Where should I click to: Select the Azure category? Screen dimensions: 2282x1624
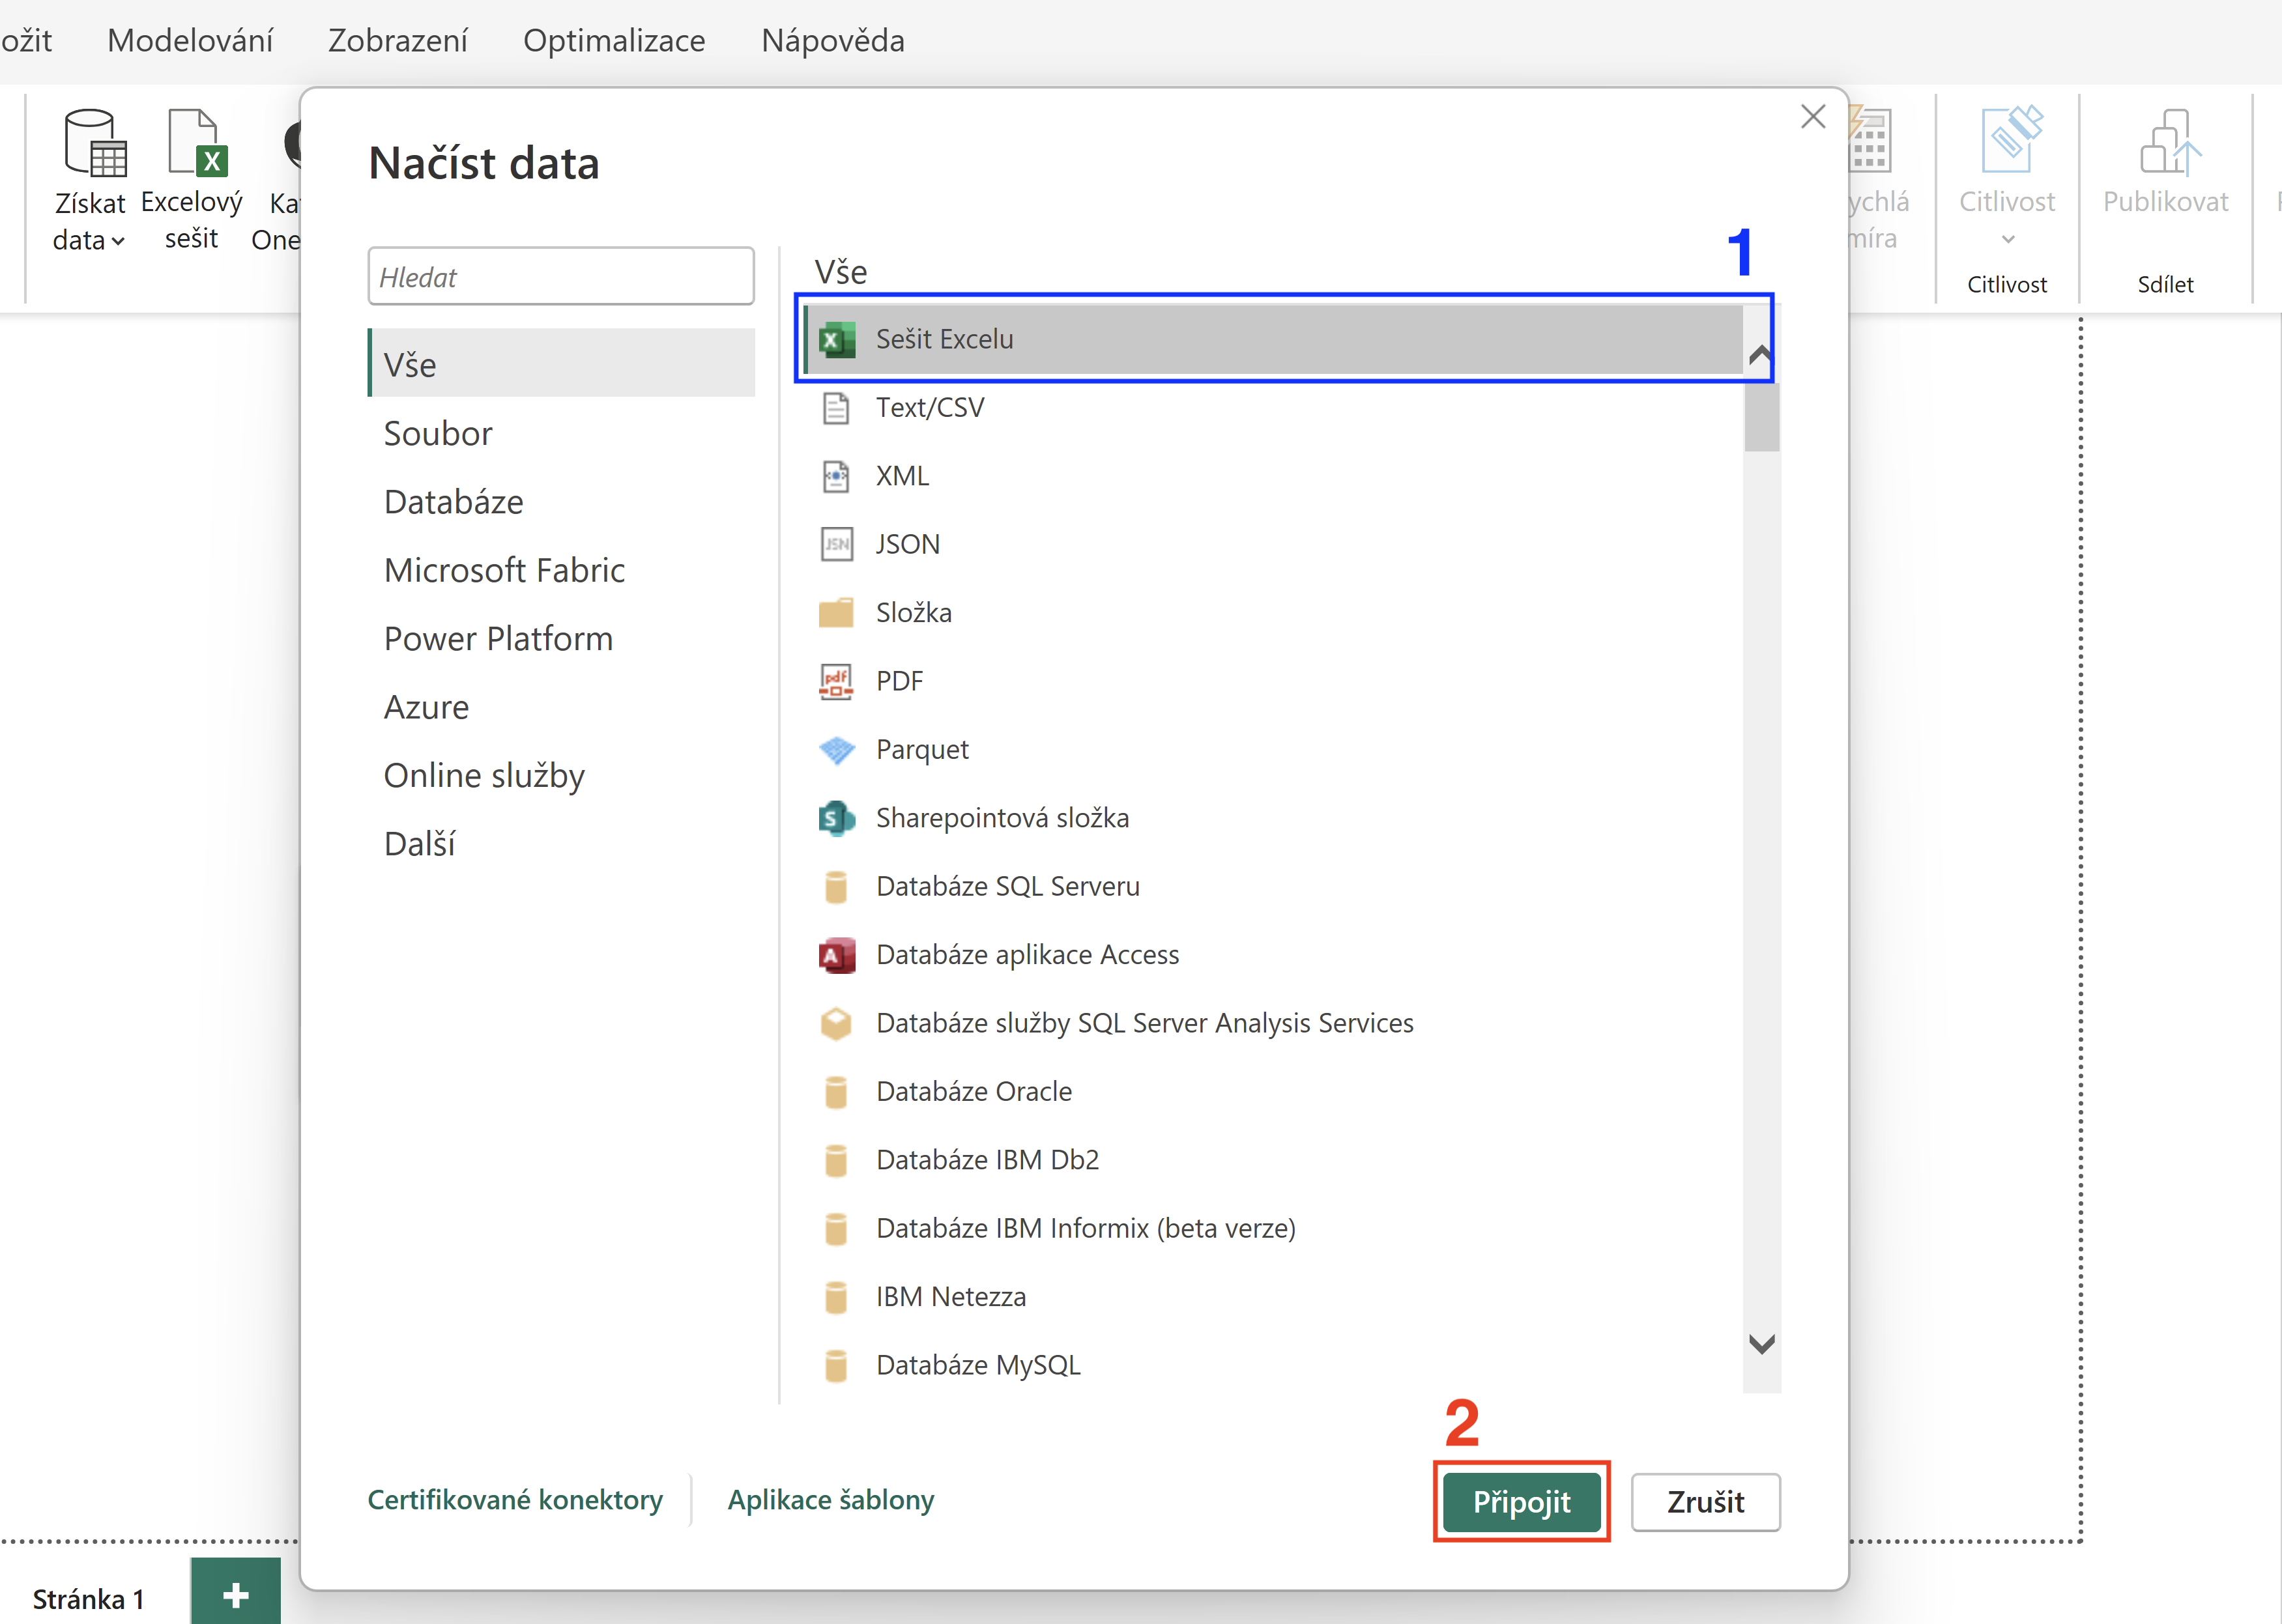click(x=561, y=707)
